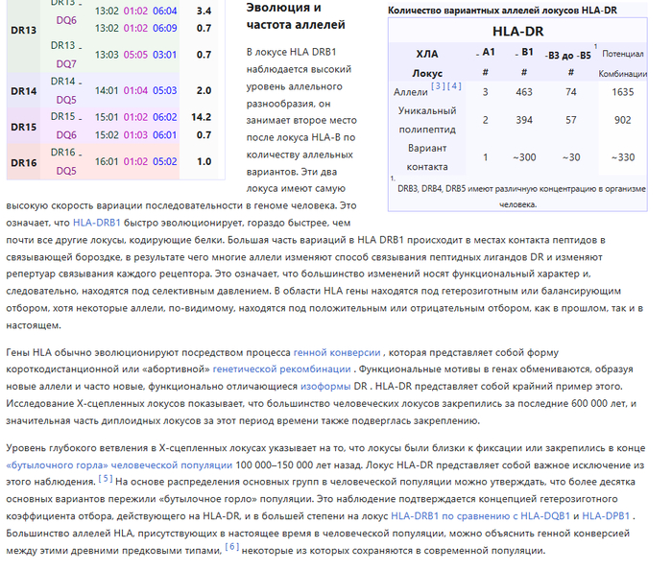Screen dimensions: 672x571
Task: Jump to citation reference [5]
Action: 106,478
